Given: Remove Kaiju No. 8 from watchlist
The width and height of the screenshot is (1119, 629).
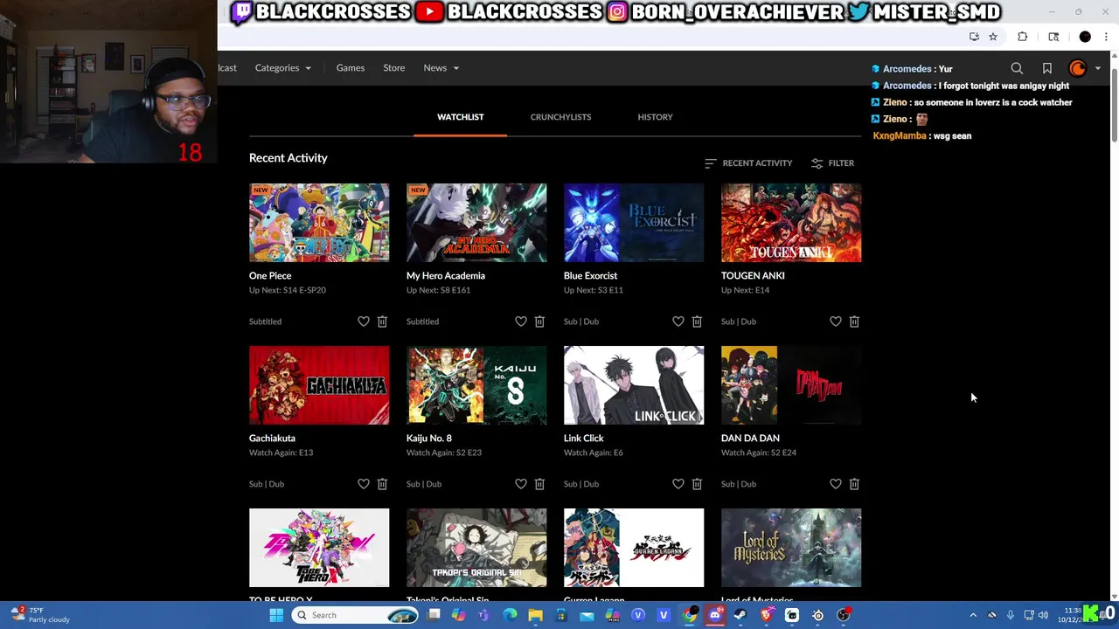Looking at the screenshot, I should click(539, 484).
